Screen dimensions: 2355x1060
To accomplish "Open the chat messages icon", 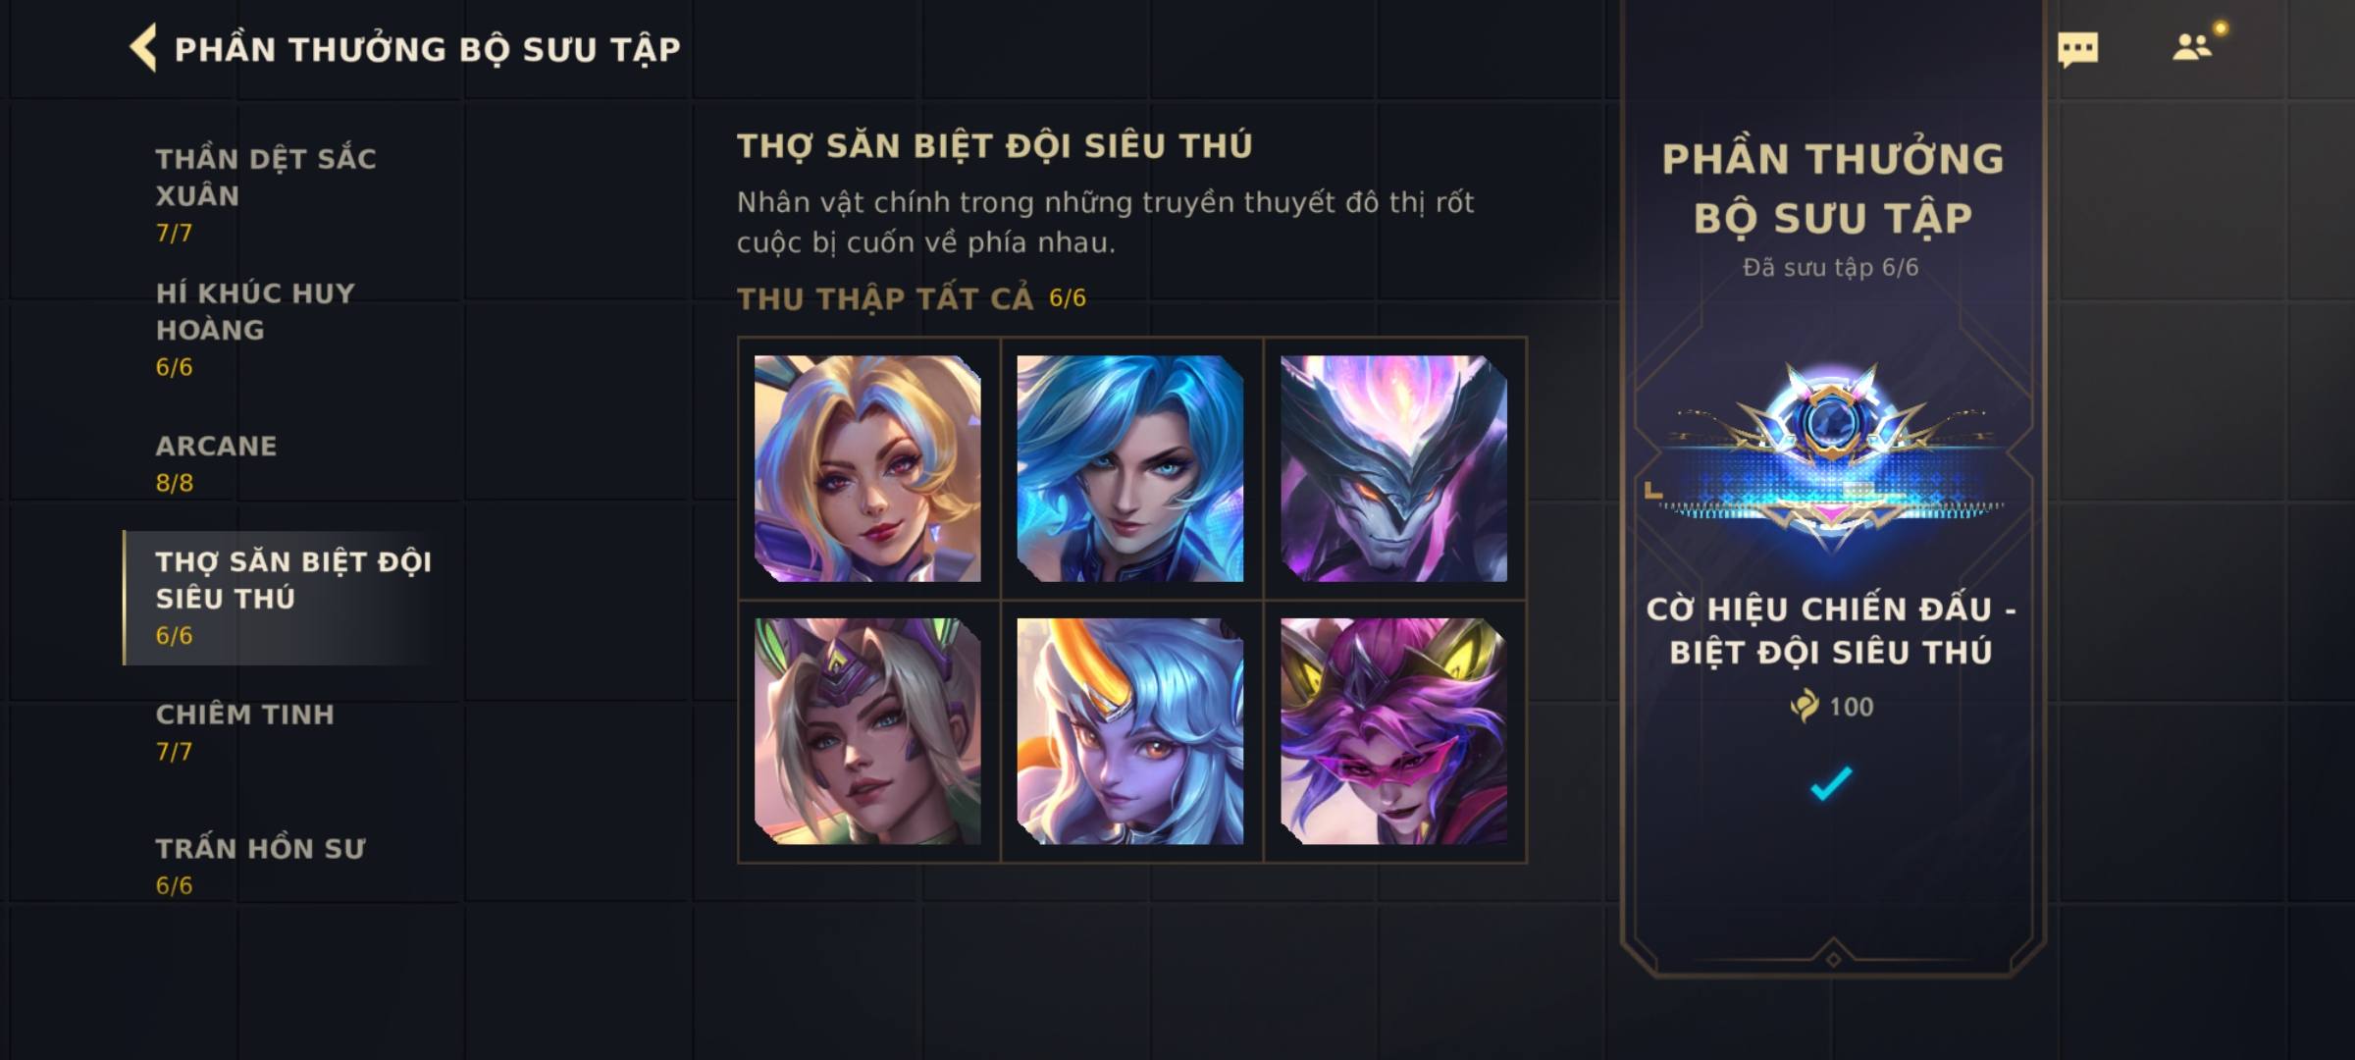I will 2077,49.
